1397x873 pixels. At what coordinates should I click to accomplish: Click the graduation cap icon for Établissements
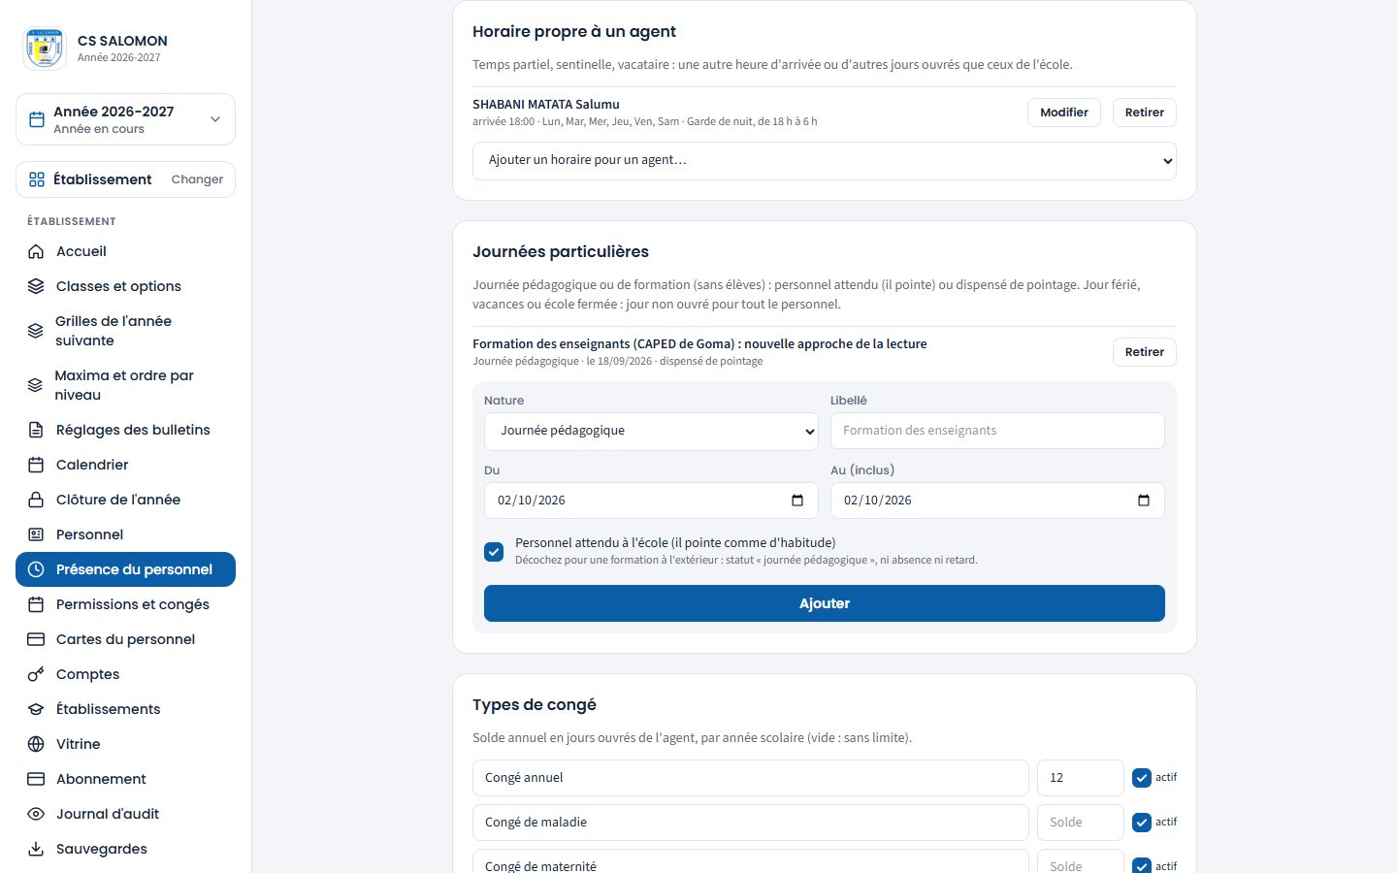click(36, 709)
